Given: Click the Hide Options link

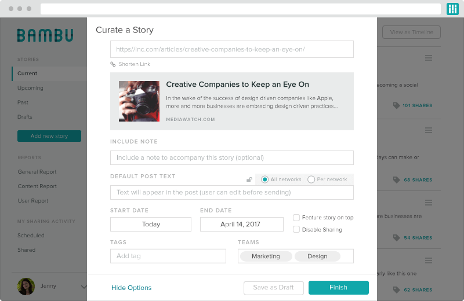Looking at the screenshot, I should pos(131,288).
